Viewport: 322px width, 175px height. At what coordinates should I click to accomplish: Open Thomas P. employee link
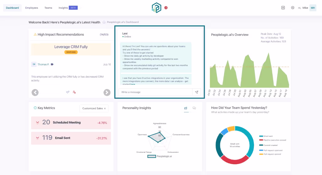tap(43, 64)
